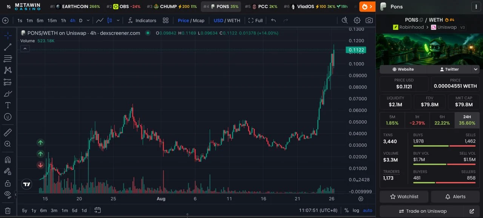Open price Alerts
Screen dimensions: 483x218
tap(455, 197)
